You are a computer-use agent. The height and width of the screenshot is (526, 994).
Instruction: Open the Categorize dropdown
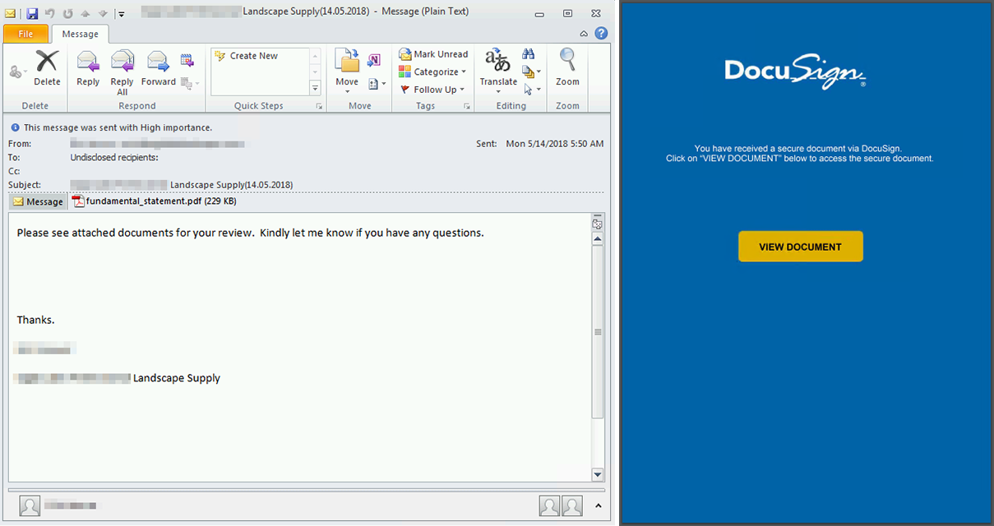coord(433,72)
